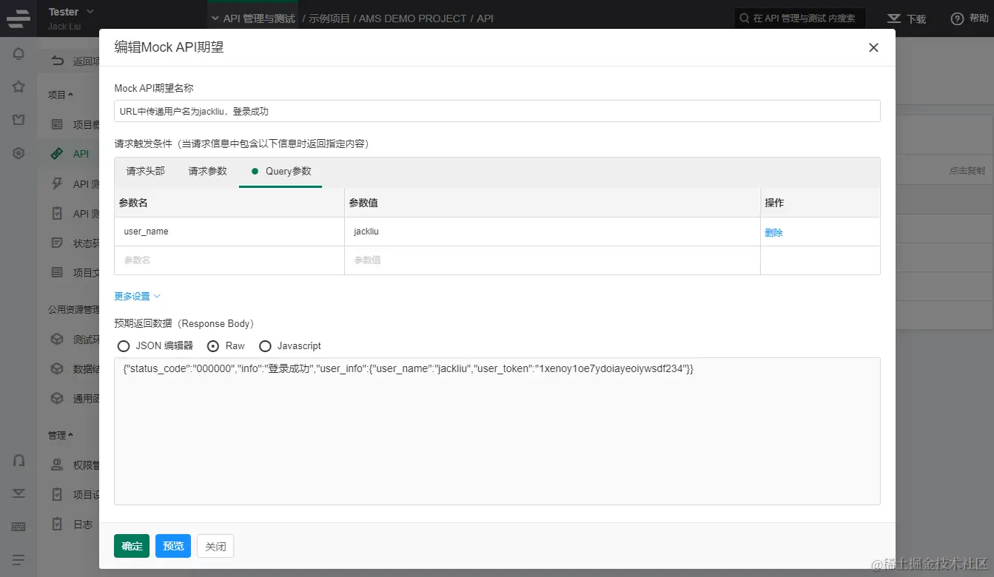Click the blue 预览 button
This screenshot has height=577, width=994.
(173, 546)
